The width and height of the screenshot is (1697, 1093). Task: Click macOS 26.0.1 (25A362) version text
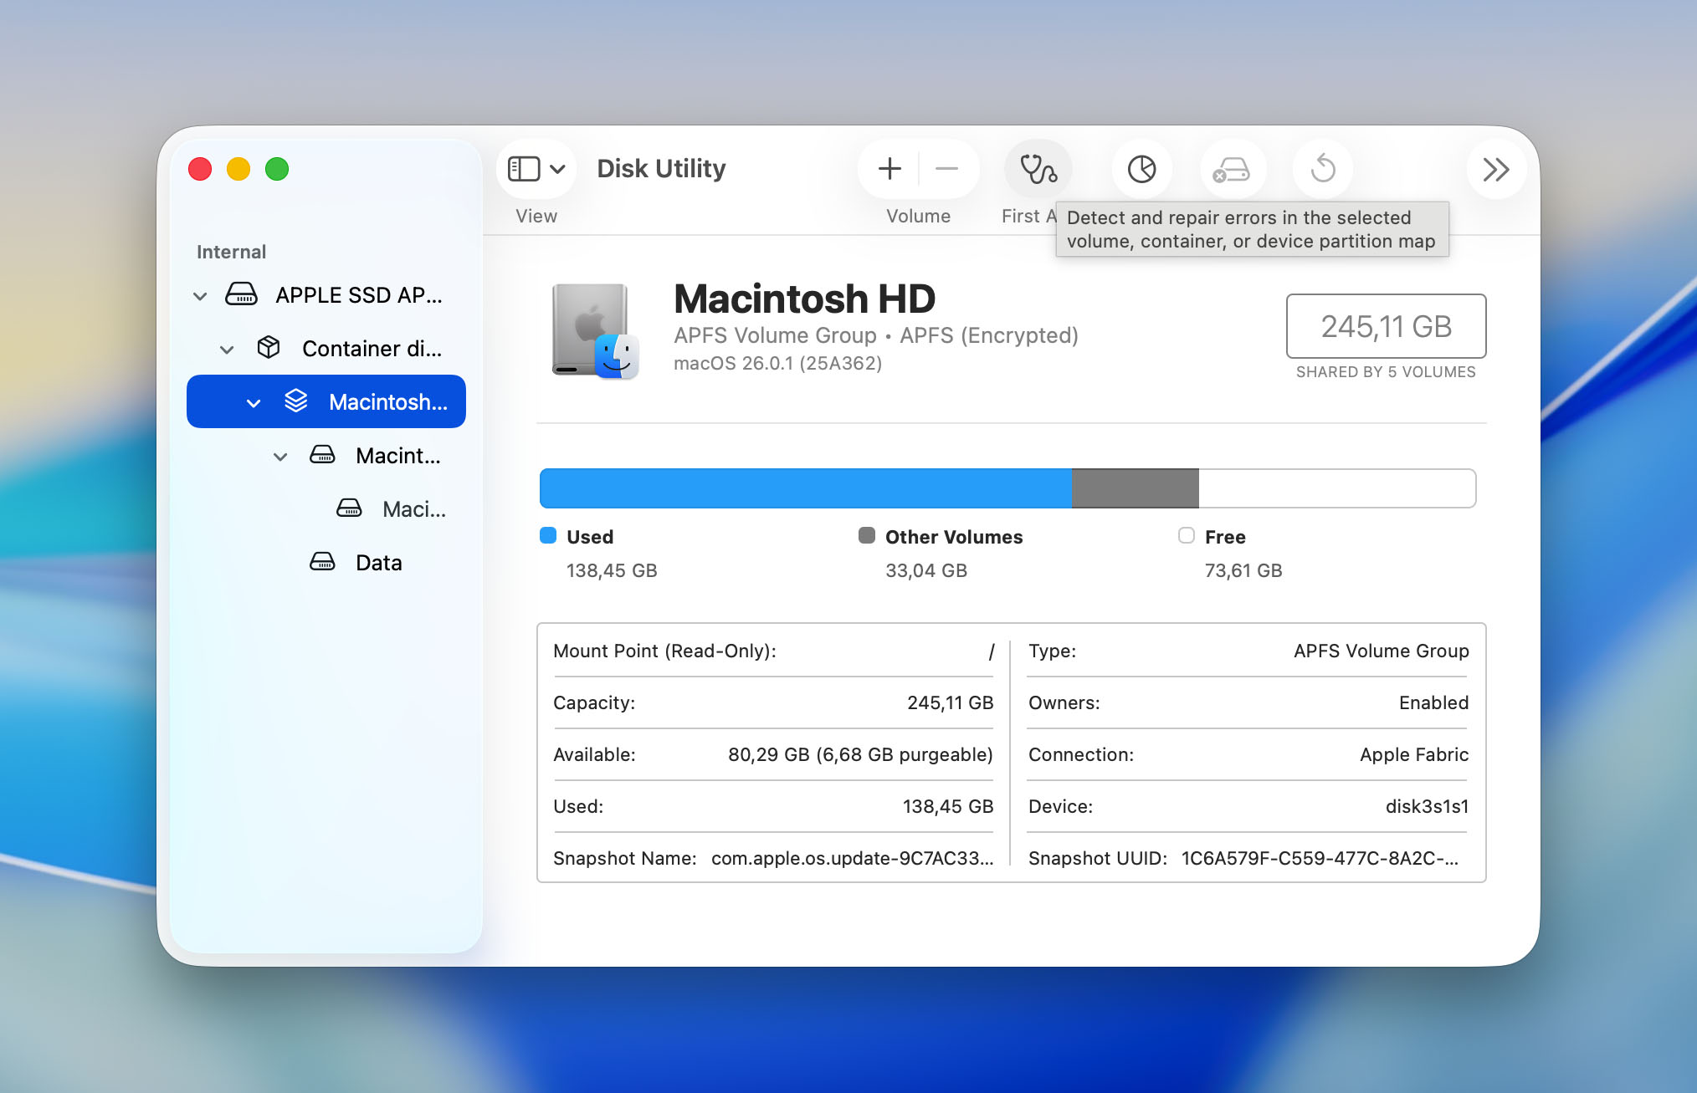[778, 363]
